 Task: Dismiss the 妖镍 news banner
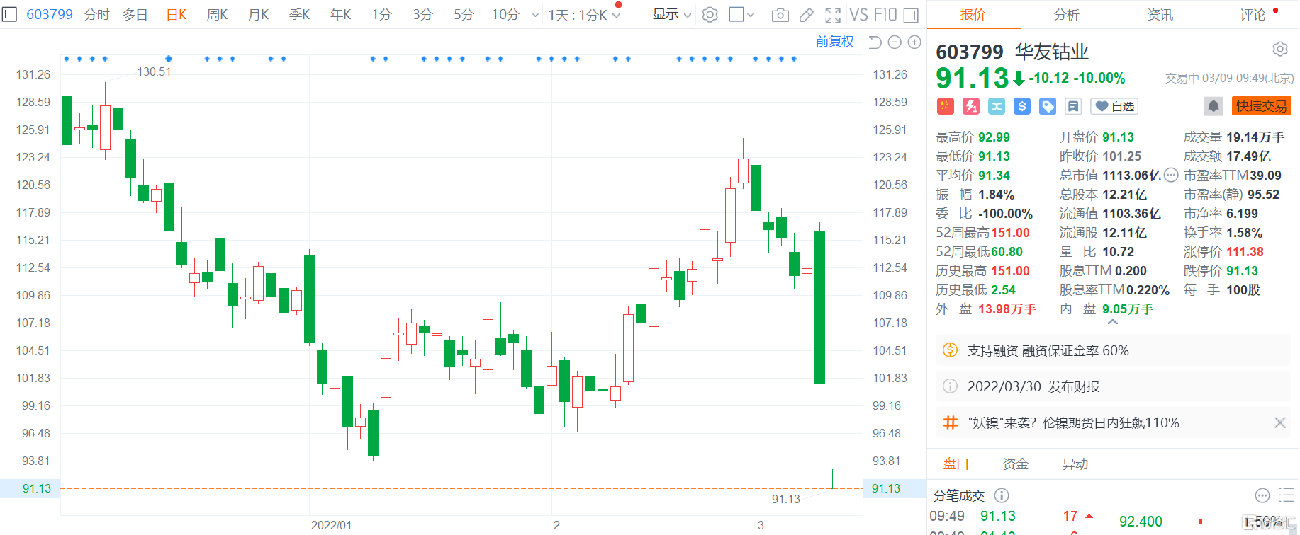pyautogui.click(x=1279, y=422)
